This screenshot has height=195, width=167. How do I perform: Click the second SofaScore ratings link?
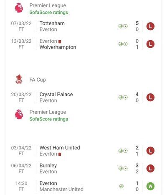tap(49, 119)
